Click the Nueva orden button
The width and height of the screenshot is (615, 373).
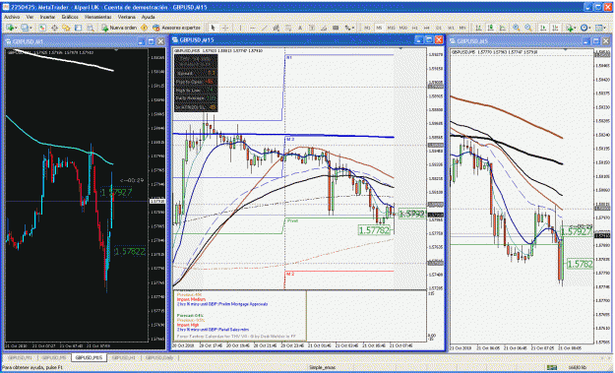coord(119,28)
